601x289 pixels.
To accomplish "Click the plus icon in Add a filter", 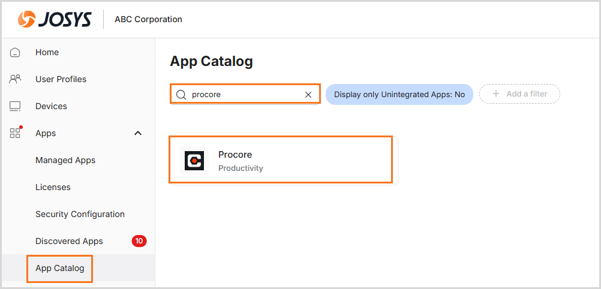I will click(496, 94).
